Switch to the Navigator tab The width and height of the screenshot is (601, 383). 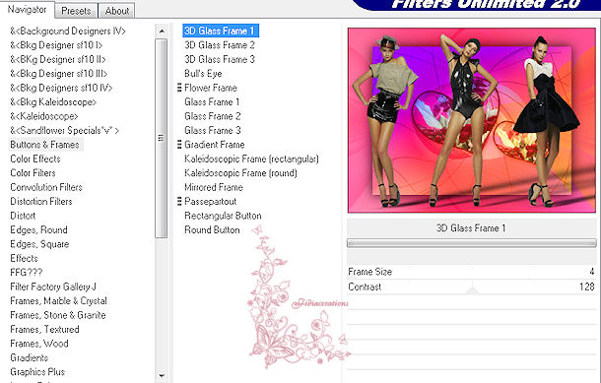pyautogui.click(x=27, y=10)
